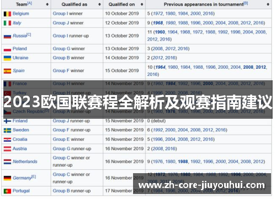The height and width of the screenshot is (199, 276).
Task: Follow the Group I link in Russia row
Action: coord(60,36)
